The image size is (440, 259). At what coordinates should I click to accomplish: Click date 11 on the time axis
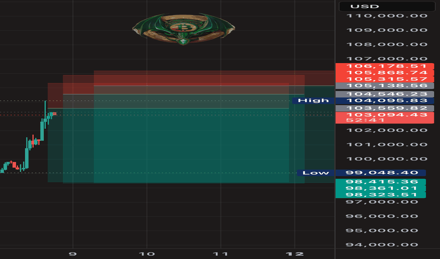click(220, 254)
